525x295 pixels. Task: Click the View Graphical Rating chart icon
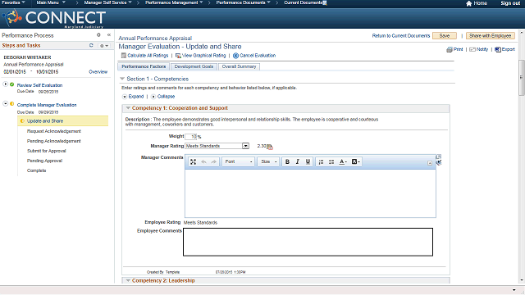tap(178, 56)
